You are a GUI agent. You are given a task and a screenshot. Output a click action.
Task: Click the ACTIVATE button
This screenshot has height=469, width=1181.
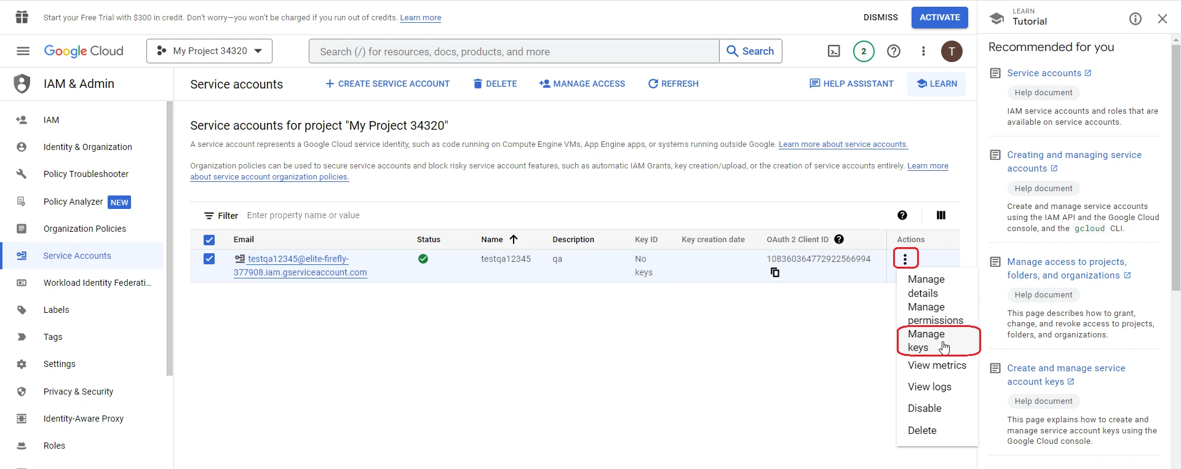pos(939,17)
